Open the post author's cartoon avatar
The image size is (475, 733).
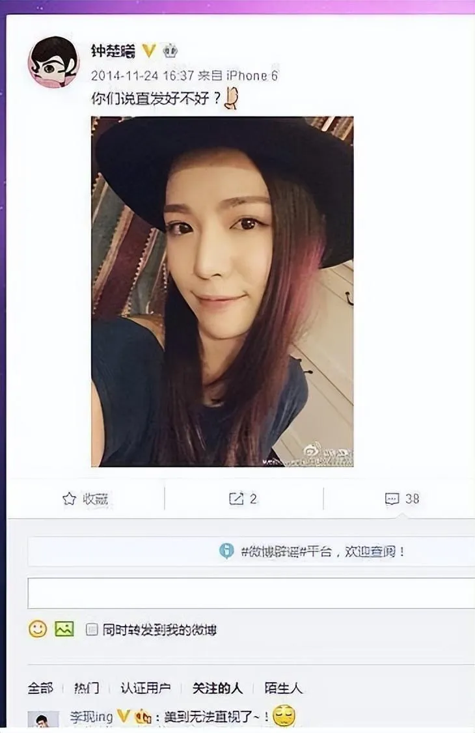53,62
